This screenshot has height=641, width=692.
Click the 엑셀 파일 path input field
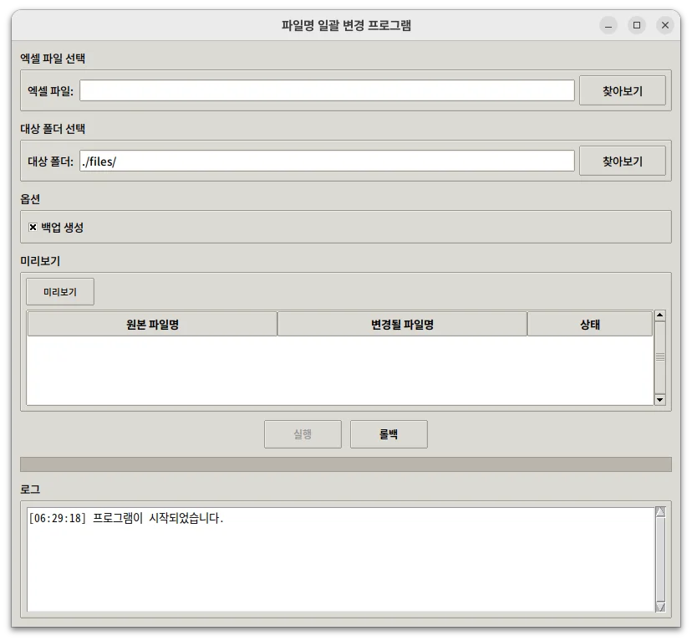pyautogui.click(x=327, y=90)
